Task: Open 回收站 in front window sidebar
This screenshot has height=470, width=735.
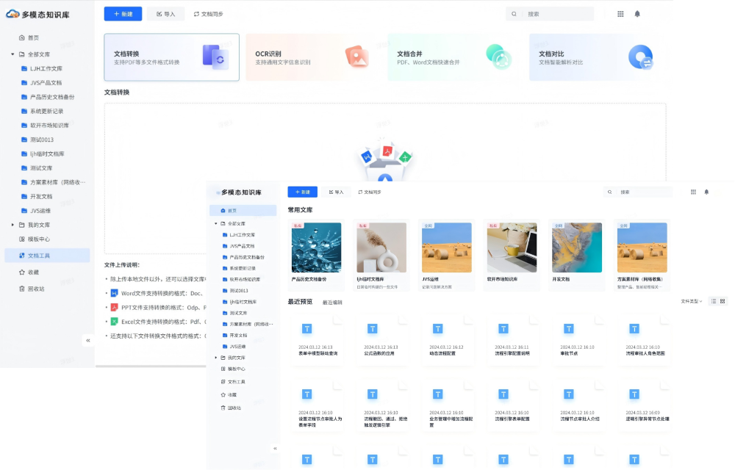Action: [x=231, y=408]
